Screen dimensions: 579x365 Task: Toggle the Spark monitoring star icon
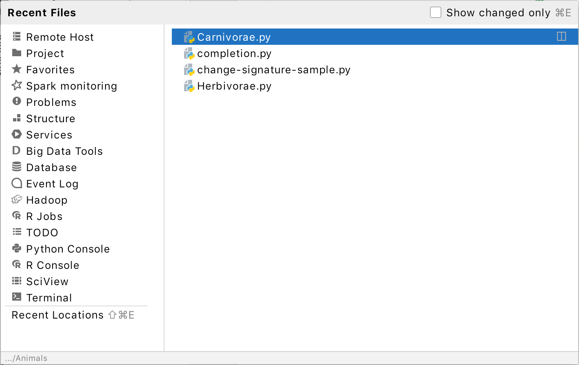16,85
